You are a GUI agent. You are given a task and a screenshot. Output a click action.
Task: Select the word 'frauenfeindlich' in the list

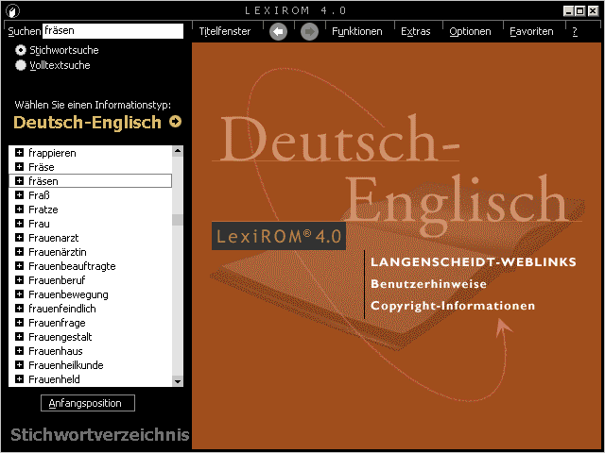tap(62, 309)
